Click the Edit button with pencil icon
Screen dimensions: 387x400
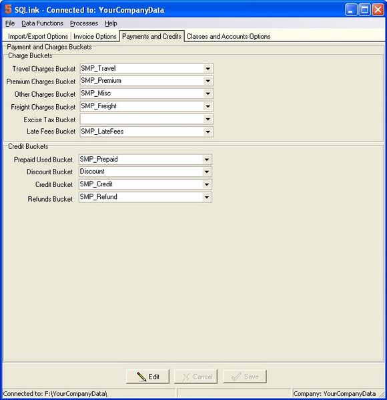coord(147,377)
